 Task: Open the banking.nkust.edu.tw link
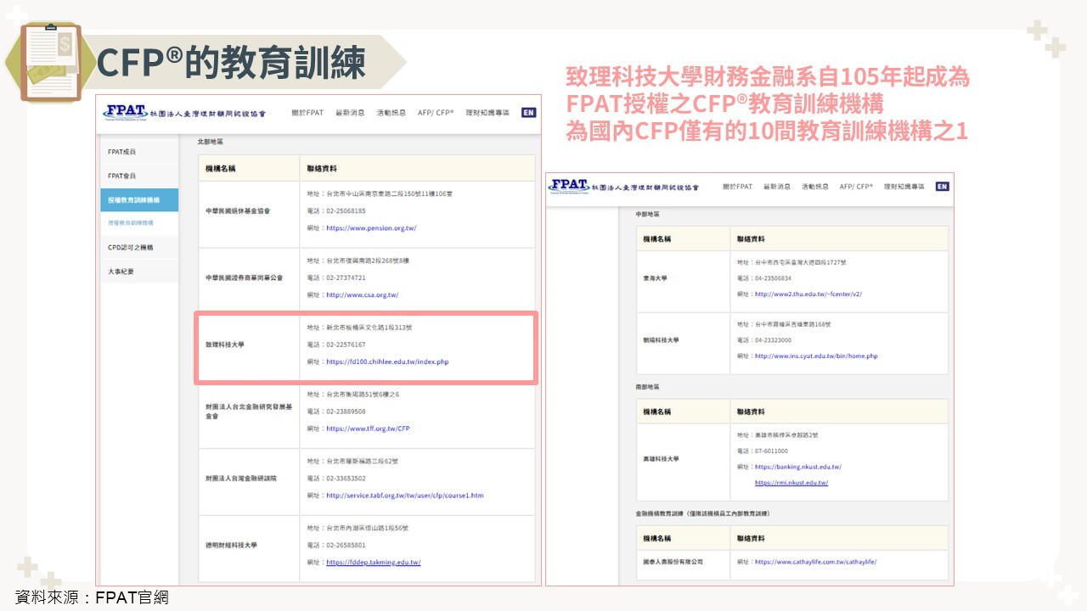pyautogui.click(x=797, y=467)
